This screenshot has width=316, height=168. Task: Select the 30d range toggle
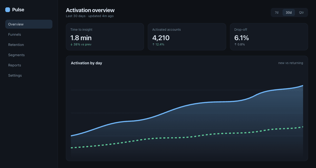click(x=289, y=13)
